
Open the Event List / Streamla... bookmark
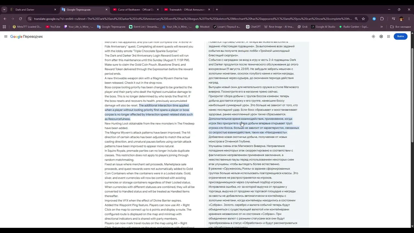tap(144, 27)
